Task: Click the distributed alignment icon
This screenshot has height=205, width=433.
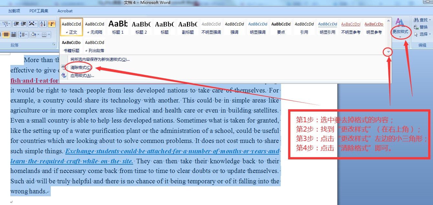Action: coord(14,35)
